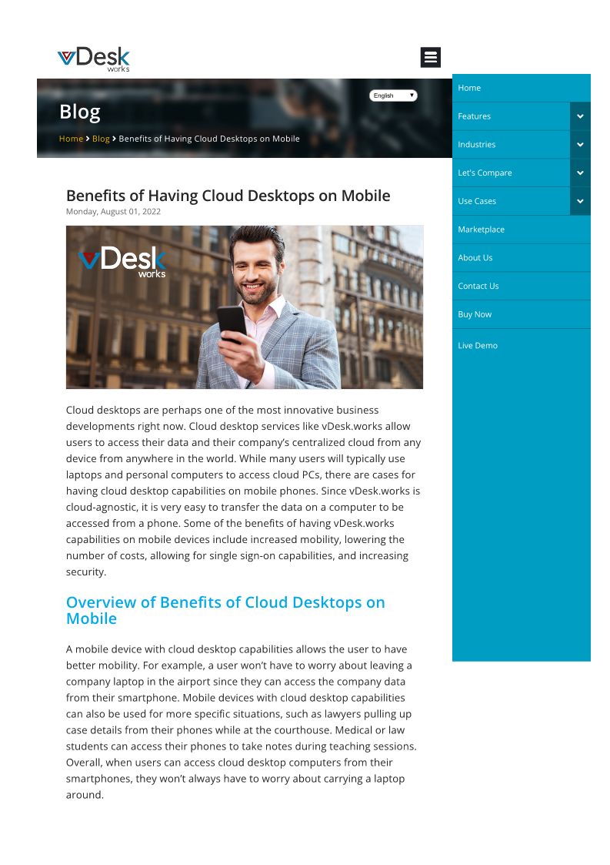Open the Features menu item

tap(474, 116)
